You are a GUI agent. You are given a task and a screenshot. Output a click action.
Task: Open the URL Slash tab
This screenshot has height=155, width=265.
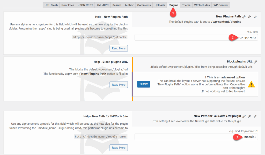[51, 5]
